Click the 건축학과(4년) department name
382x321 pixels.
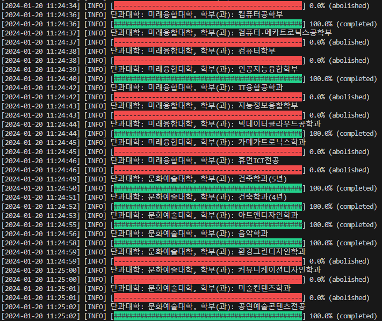262,197
